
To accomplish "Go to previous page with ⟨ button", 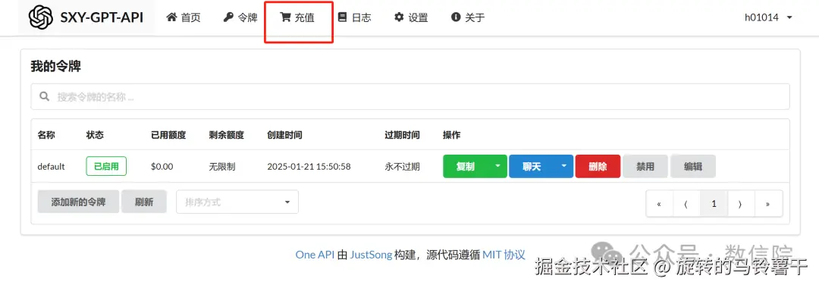I will [x=686, y=203].
